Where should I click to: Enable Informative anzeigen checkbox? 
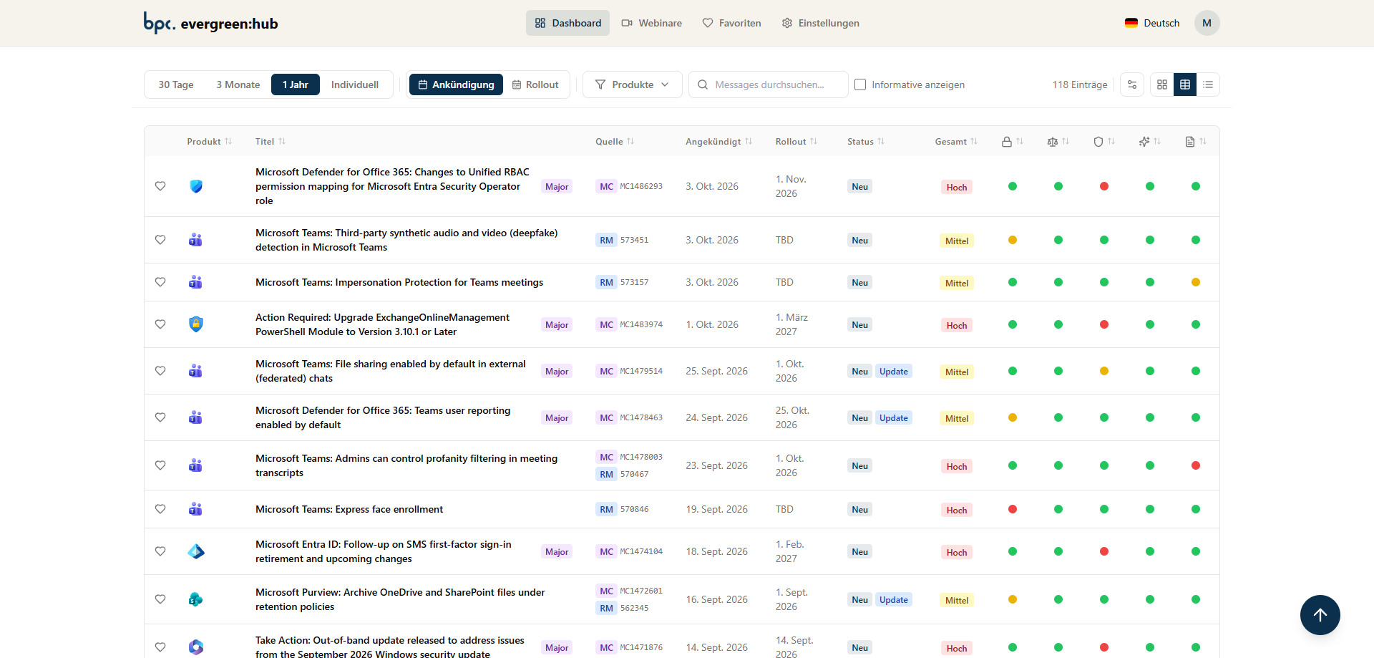coord(860,84)
